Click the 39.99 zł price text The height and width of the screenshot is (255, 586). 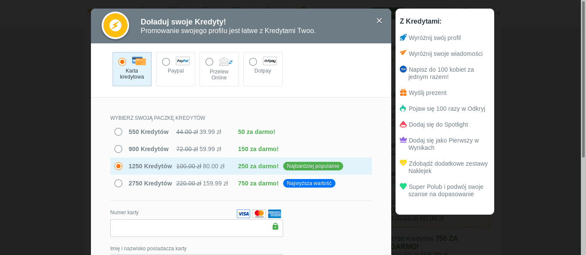(x=210, y=132)
